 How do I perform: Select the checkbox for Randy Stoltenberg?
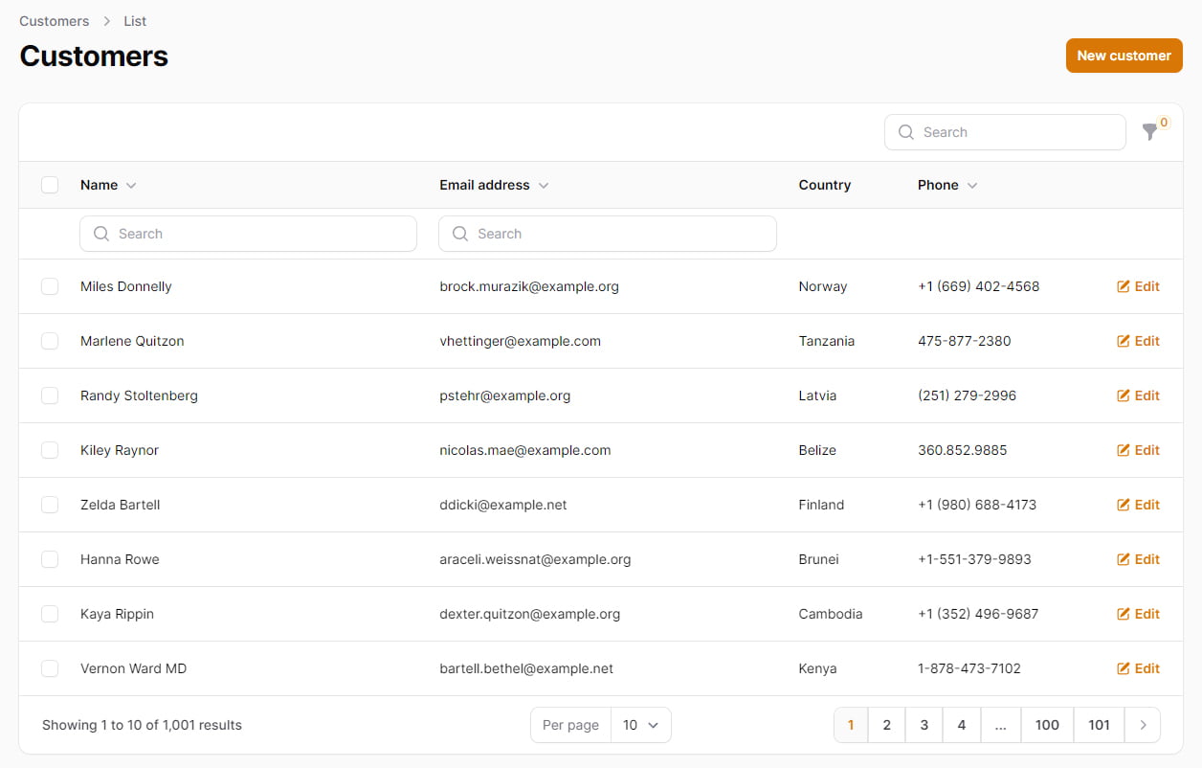[50, 395]
